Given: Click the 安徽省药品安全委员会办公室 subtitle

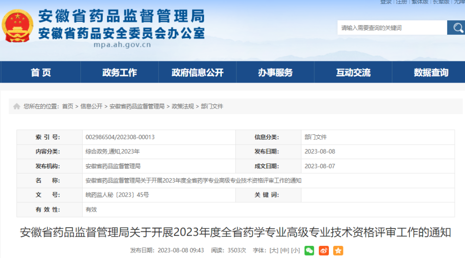Looking at the screenshot, I should point(122,33).
